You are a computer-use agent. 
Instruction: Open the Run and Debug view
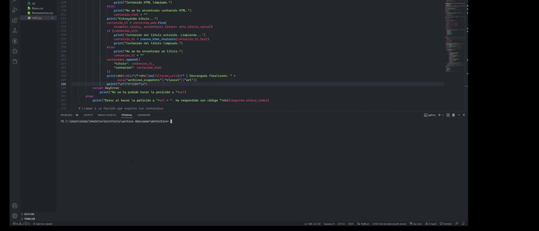[x=15, y=9]
